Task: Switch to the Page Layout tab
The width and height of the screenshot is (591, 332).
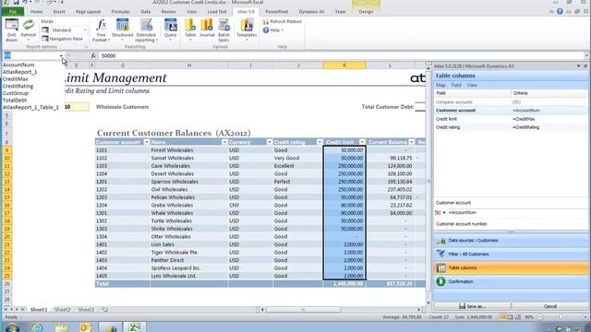Action: point(89,12)
